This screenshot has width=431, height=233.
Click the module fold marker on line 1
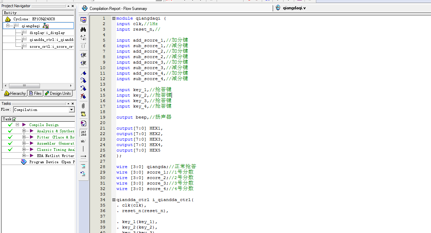click(114, 19)
